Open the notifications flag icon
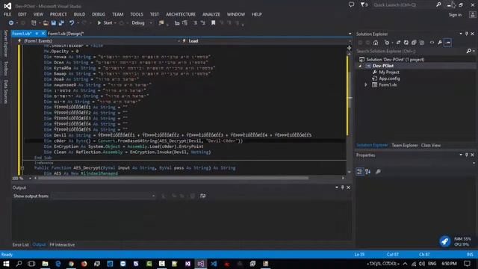Image resolution: width=478 pixels, height=269 pixels. [364, 4]
